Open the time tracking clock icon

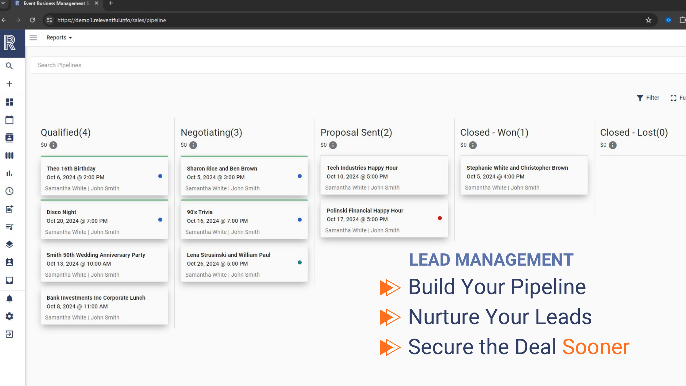click(x=9, y=191)
